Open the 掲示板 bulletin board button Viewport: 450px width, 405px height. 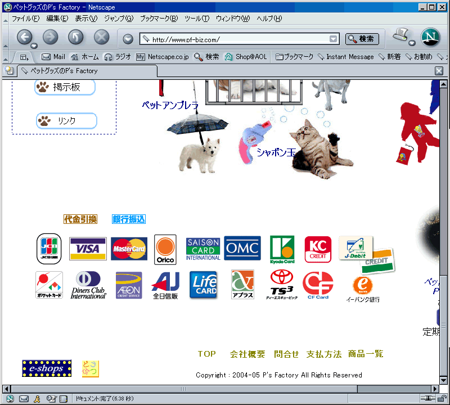(x=65, y=87)
